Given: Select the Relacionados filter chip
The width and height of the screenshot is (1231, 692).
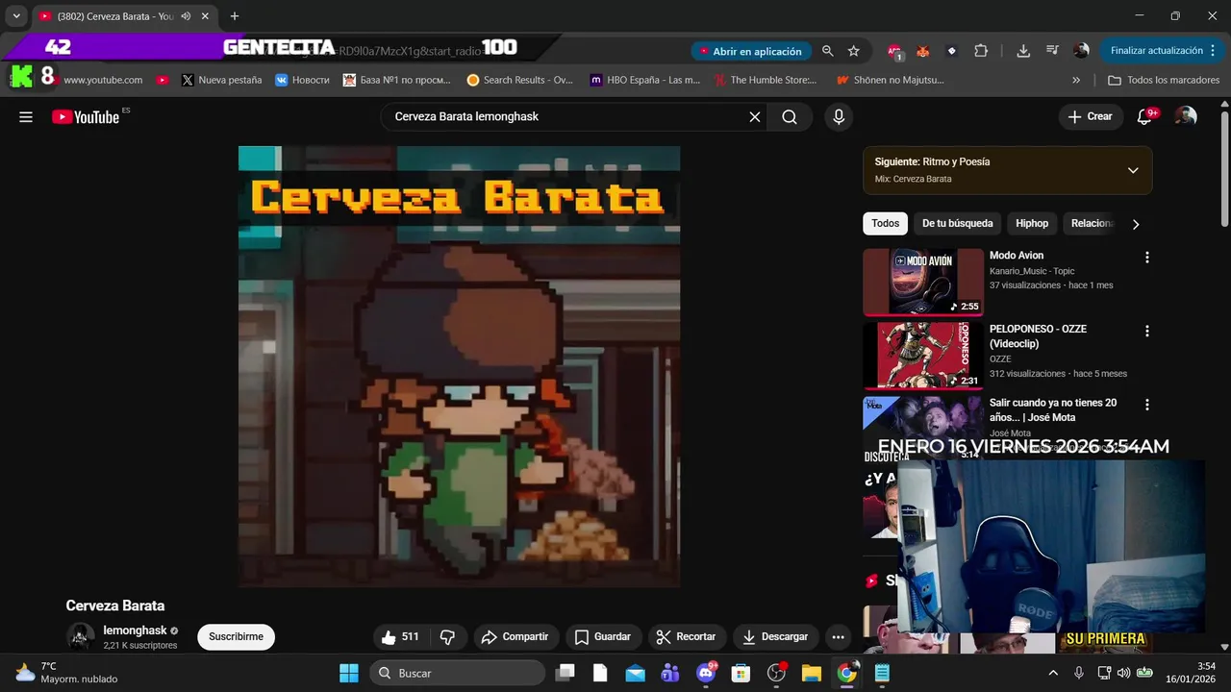Looking at the screenshot, I should 1092,224.
